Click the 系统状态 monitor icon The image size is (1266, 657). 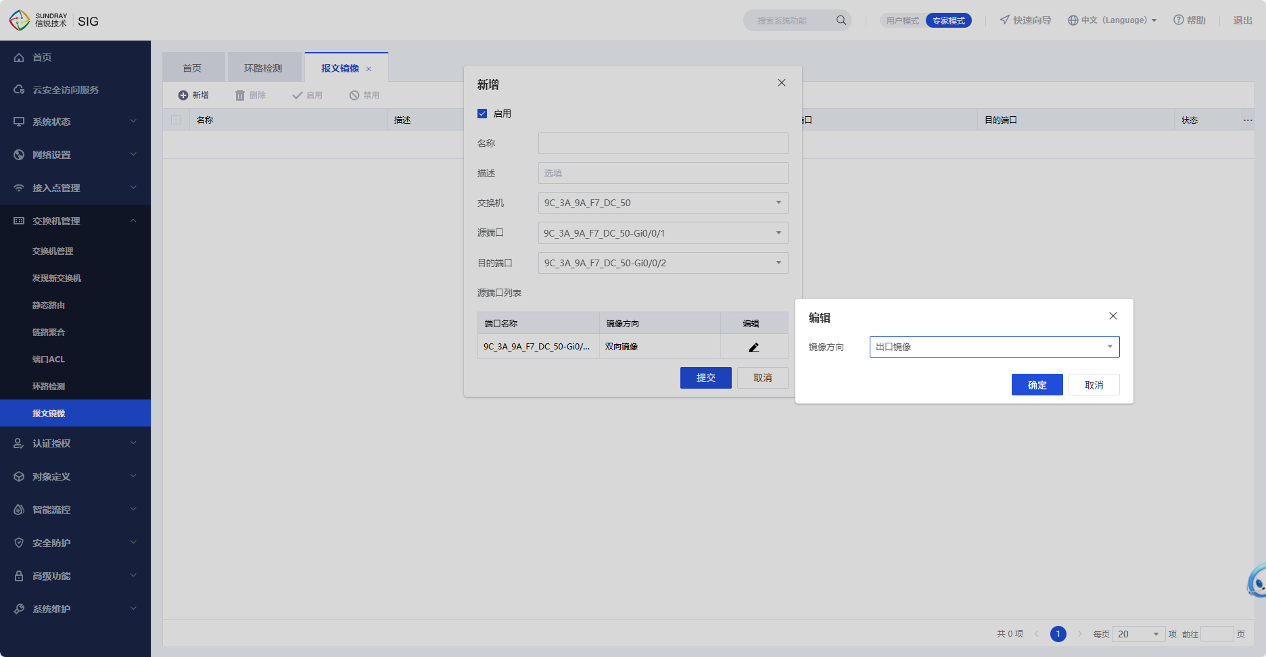pos(19,122)
